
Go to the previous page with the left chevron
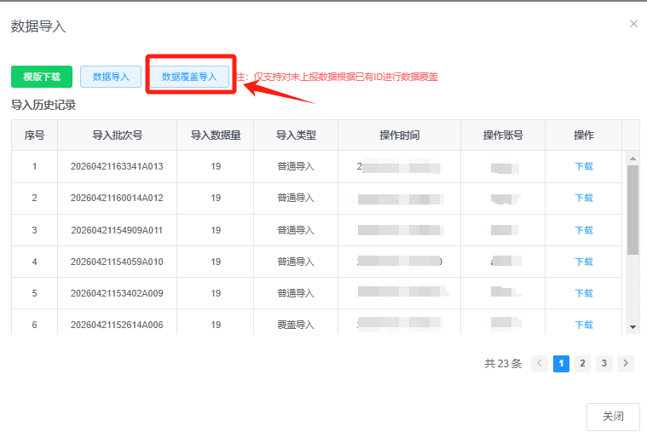click(540, 363)
